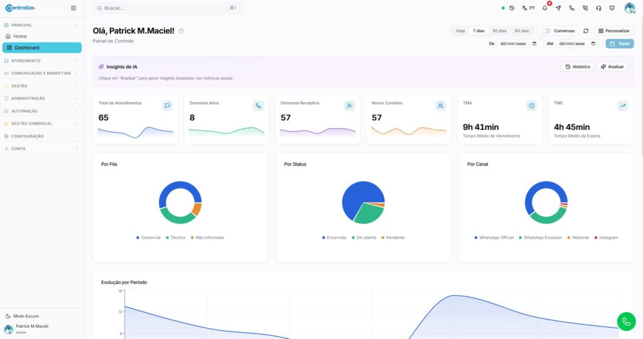Viewport: 643px width, 339px height.
Task: Go to Home in the sidebar
Action: click(42, 36)
